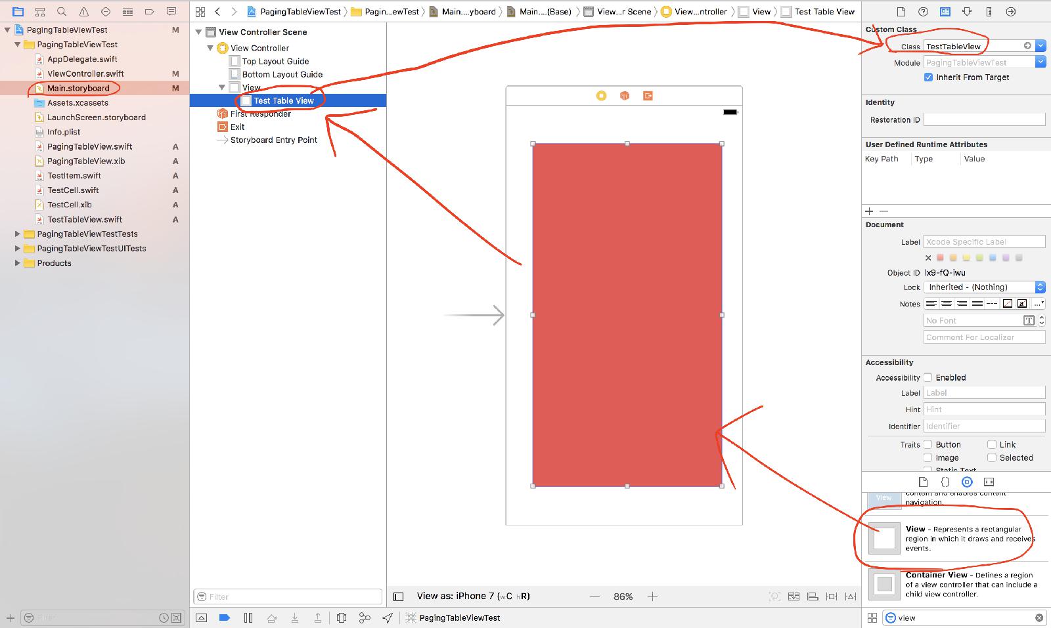
Task: Zoom in the canvas with plus button
Action: point(652,597)
